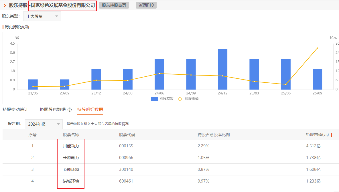Click stock code 000155
Screen dimensions: 339x192
[x=126, y=146]
